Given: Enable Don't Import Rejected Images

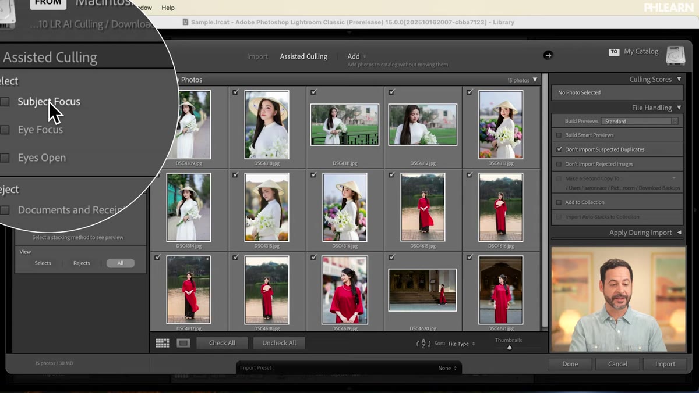Looking at the screenshot, I should tap(559, 164).
